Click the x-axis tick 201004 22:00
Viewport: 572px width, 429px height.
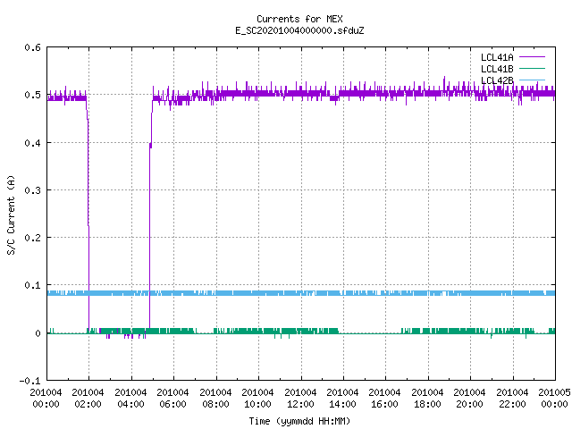point(512,399)
